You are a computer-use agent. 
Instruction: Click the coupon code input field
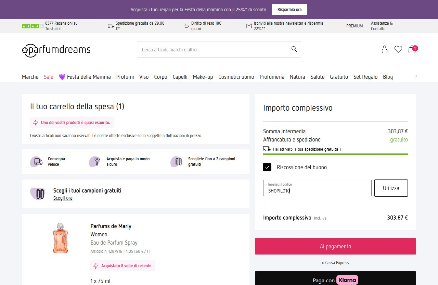pyautogui.click(x=317, y=188)
